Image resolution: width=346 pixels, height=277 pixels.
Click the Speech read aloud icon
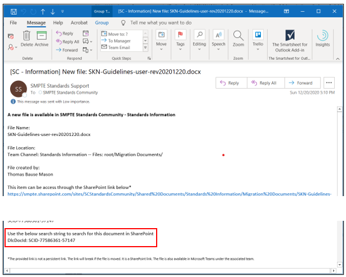click(218, 37)
